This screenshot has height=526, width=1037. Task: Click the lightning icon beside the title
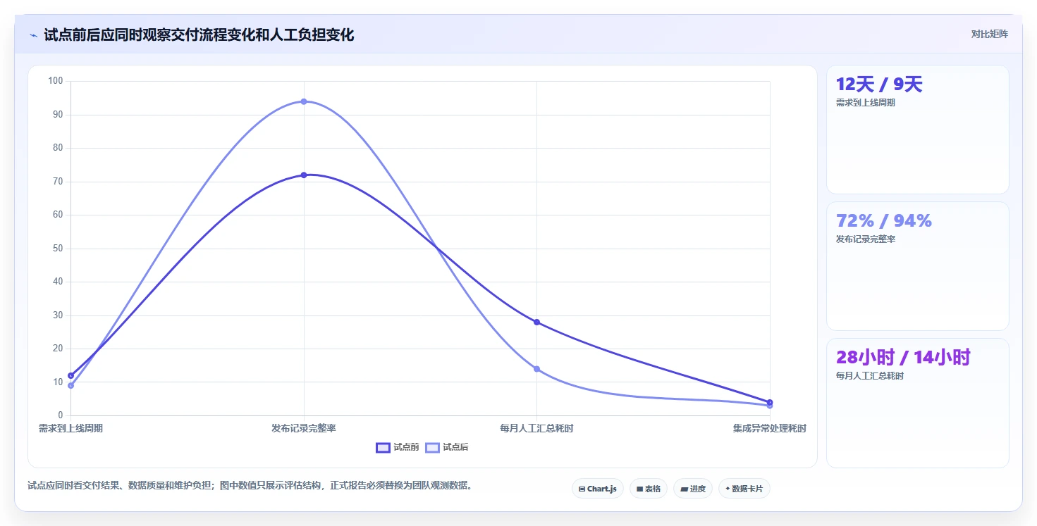(33, 35)
